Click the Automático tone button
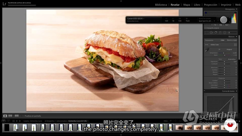 tap(231, 59)
